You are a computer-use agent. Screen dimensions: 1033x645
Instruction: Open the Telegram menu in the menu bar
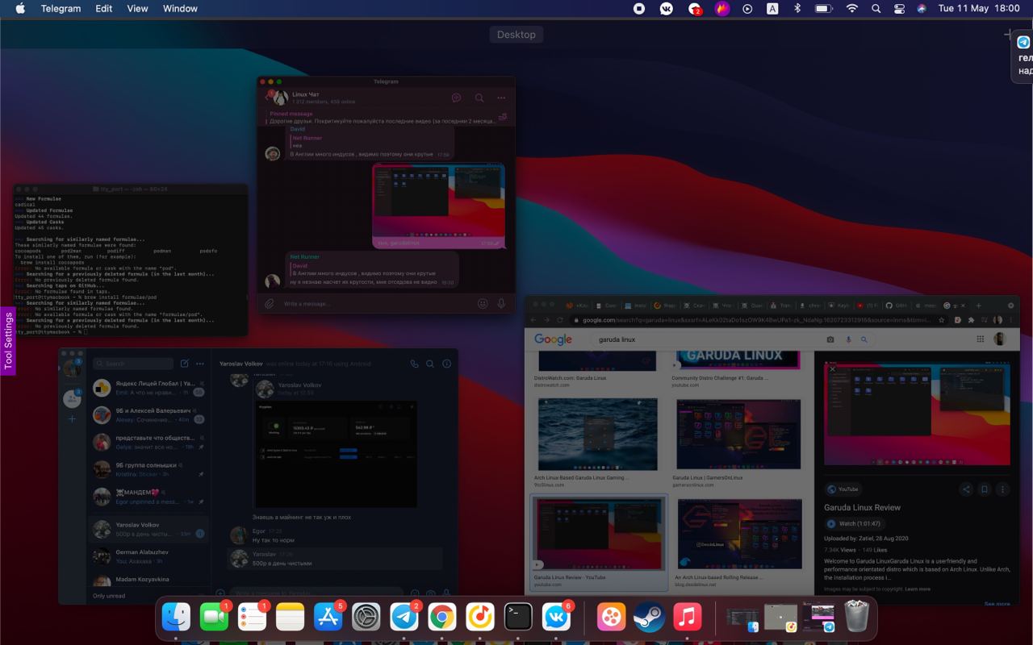61,9
